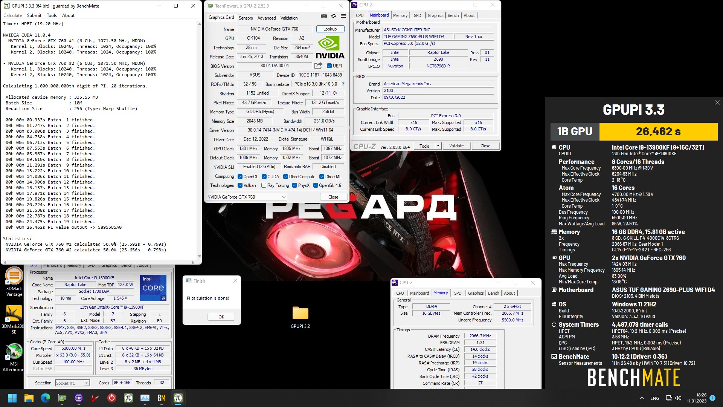Screen dimensions: 723x407
Task: Open the GPU-Z hamburger menu
Action: (343, 16)
